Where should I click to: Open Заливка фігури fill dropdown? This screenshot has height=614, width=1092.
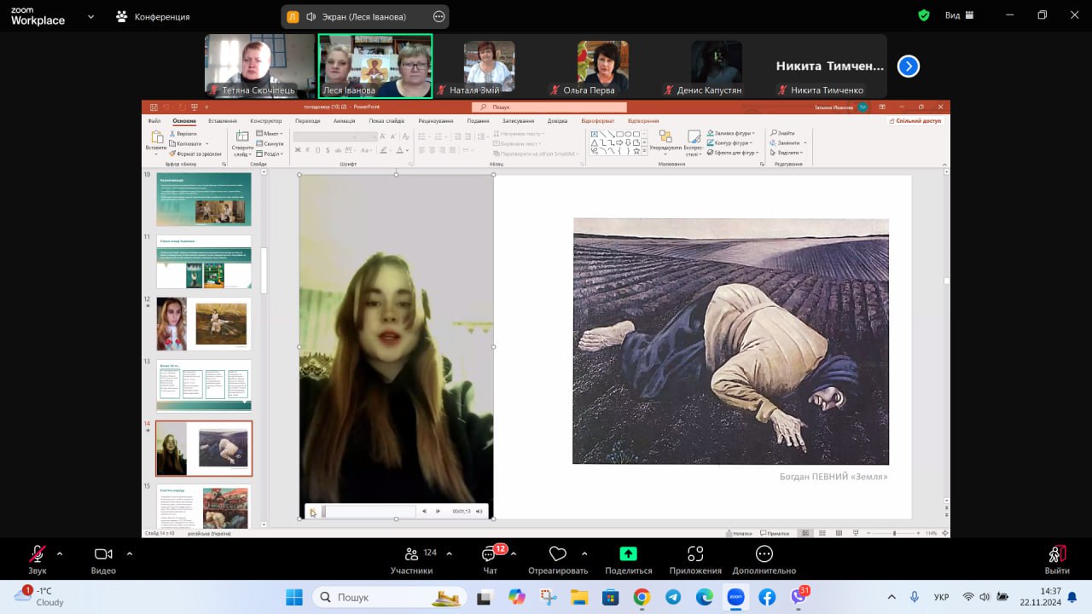click(732, 134)
